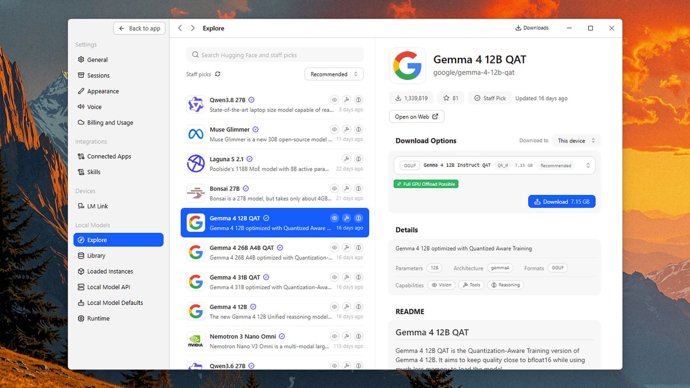Click the Tools capability chip

click(471, 285)
